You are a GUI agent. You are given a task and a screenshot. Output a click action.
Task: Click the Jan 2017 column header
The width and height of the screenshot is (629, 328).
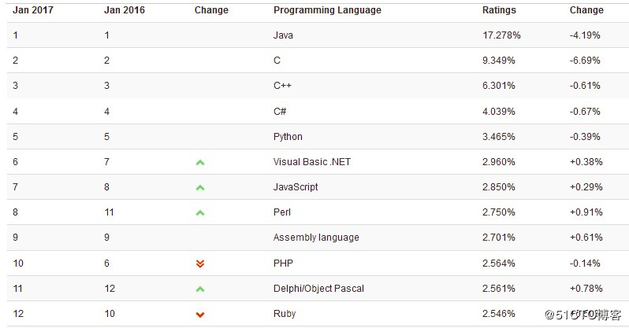coord(33,10)
